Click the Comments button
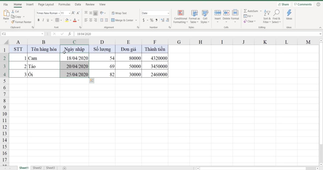Image resolution: width=323 pixels, height=170 pixels. click(x=303, y=4)
